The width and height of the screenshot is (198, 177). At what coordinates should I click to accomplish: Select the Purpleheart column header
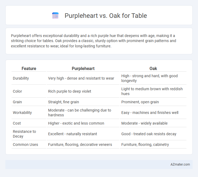tap(83, 68)
